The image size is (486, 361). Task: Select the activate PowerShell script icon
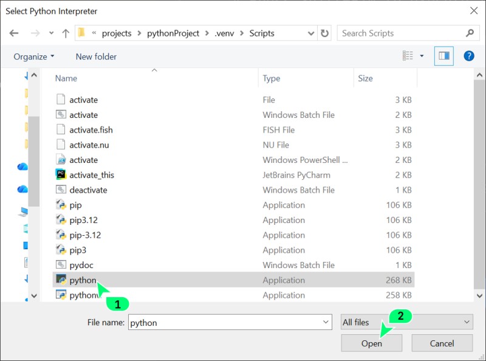coord(61,160)
